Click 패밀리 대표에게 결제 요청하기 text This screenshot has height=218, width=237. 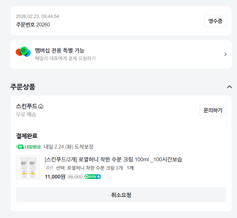coord(65,58)
